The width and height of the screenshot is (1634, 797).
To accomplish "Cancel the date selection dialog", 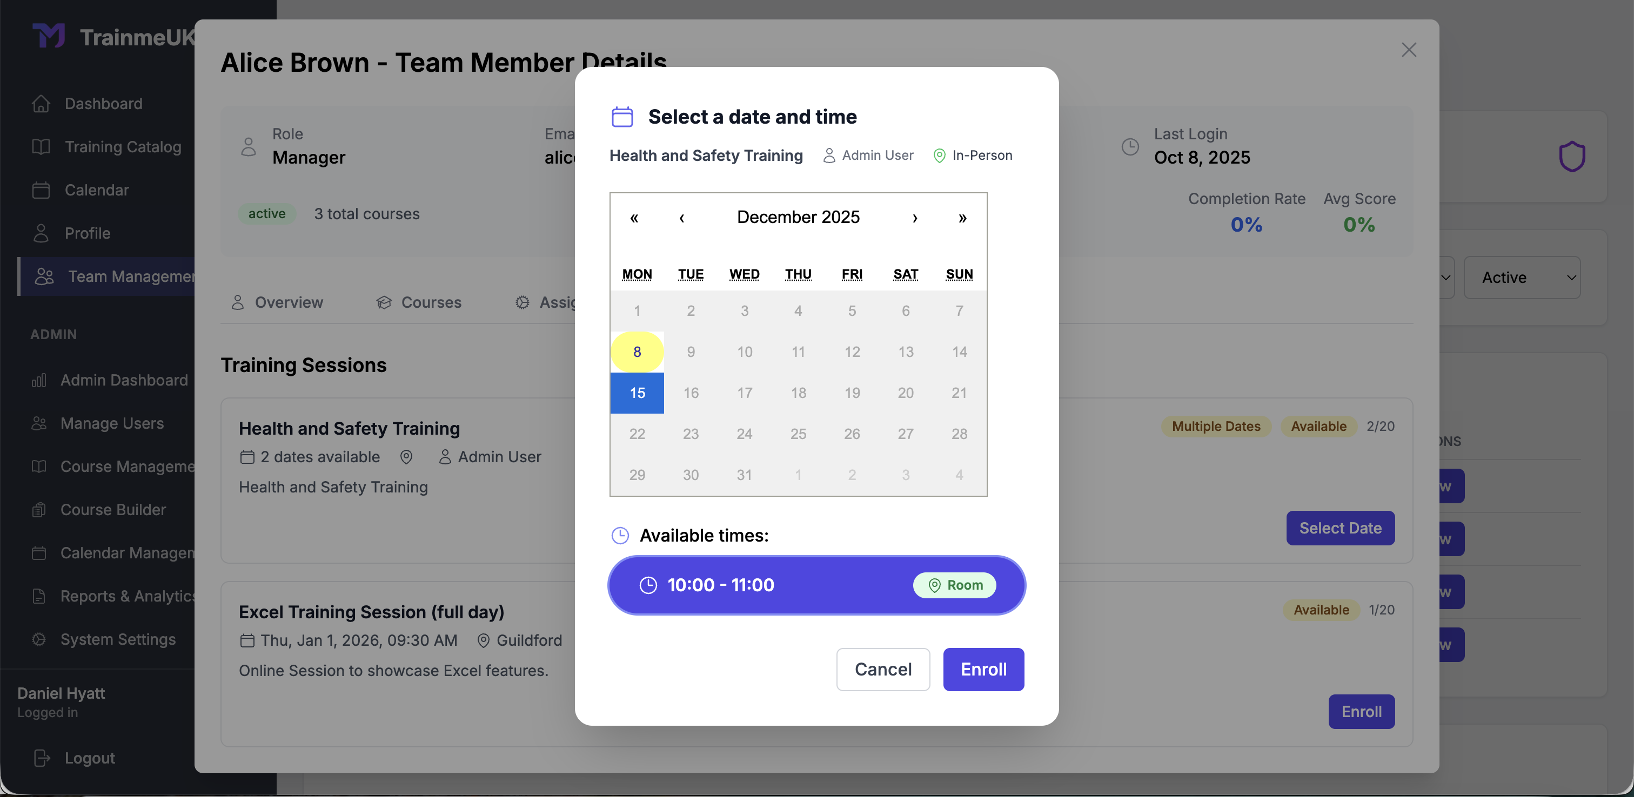I will [x=883, y=669].
